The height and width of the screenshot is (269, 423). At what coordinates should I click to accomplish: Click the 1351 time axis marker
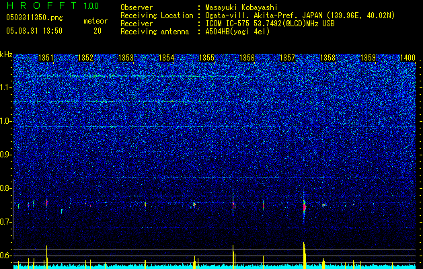pos(46,58)
